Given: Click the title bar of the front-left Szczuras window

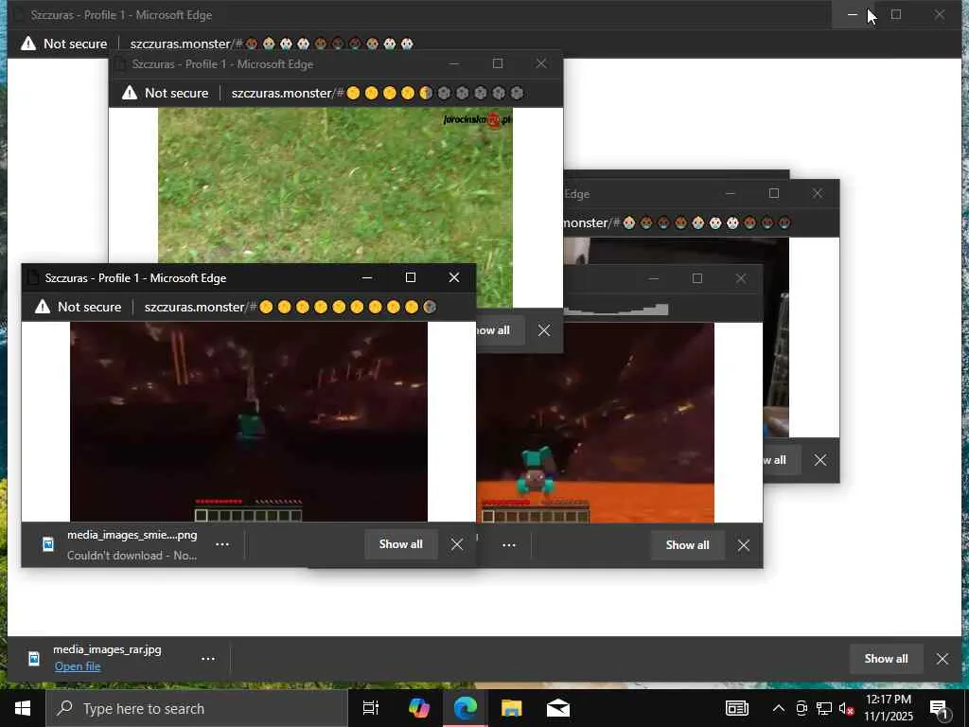Looking at the screenshot, I should [191, 278].
